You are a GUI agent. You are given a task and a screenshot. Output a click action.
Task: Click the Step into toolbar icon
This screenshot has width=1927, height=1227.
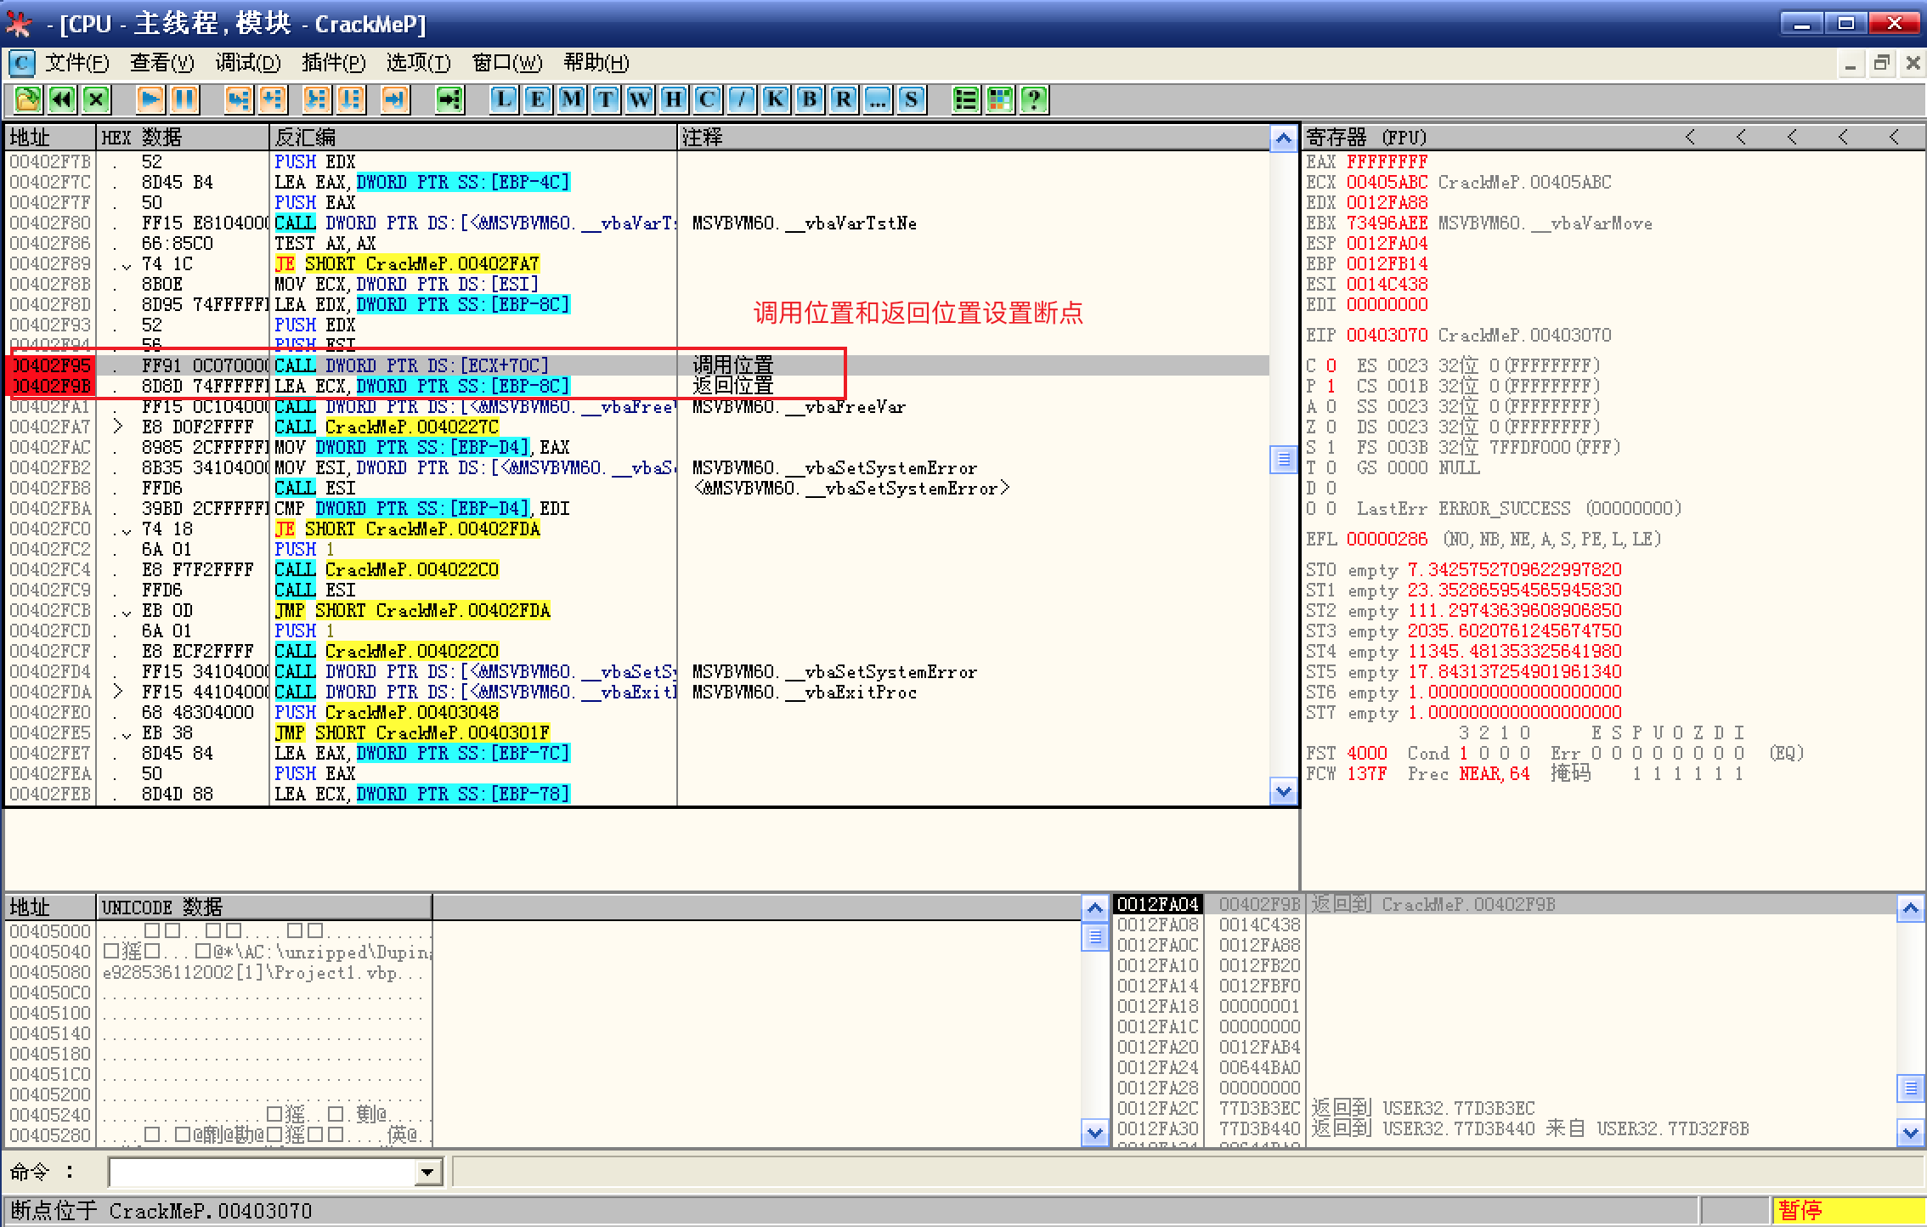pos(239,100)
